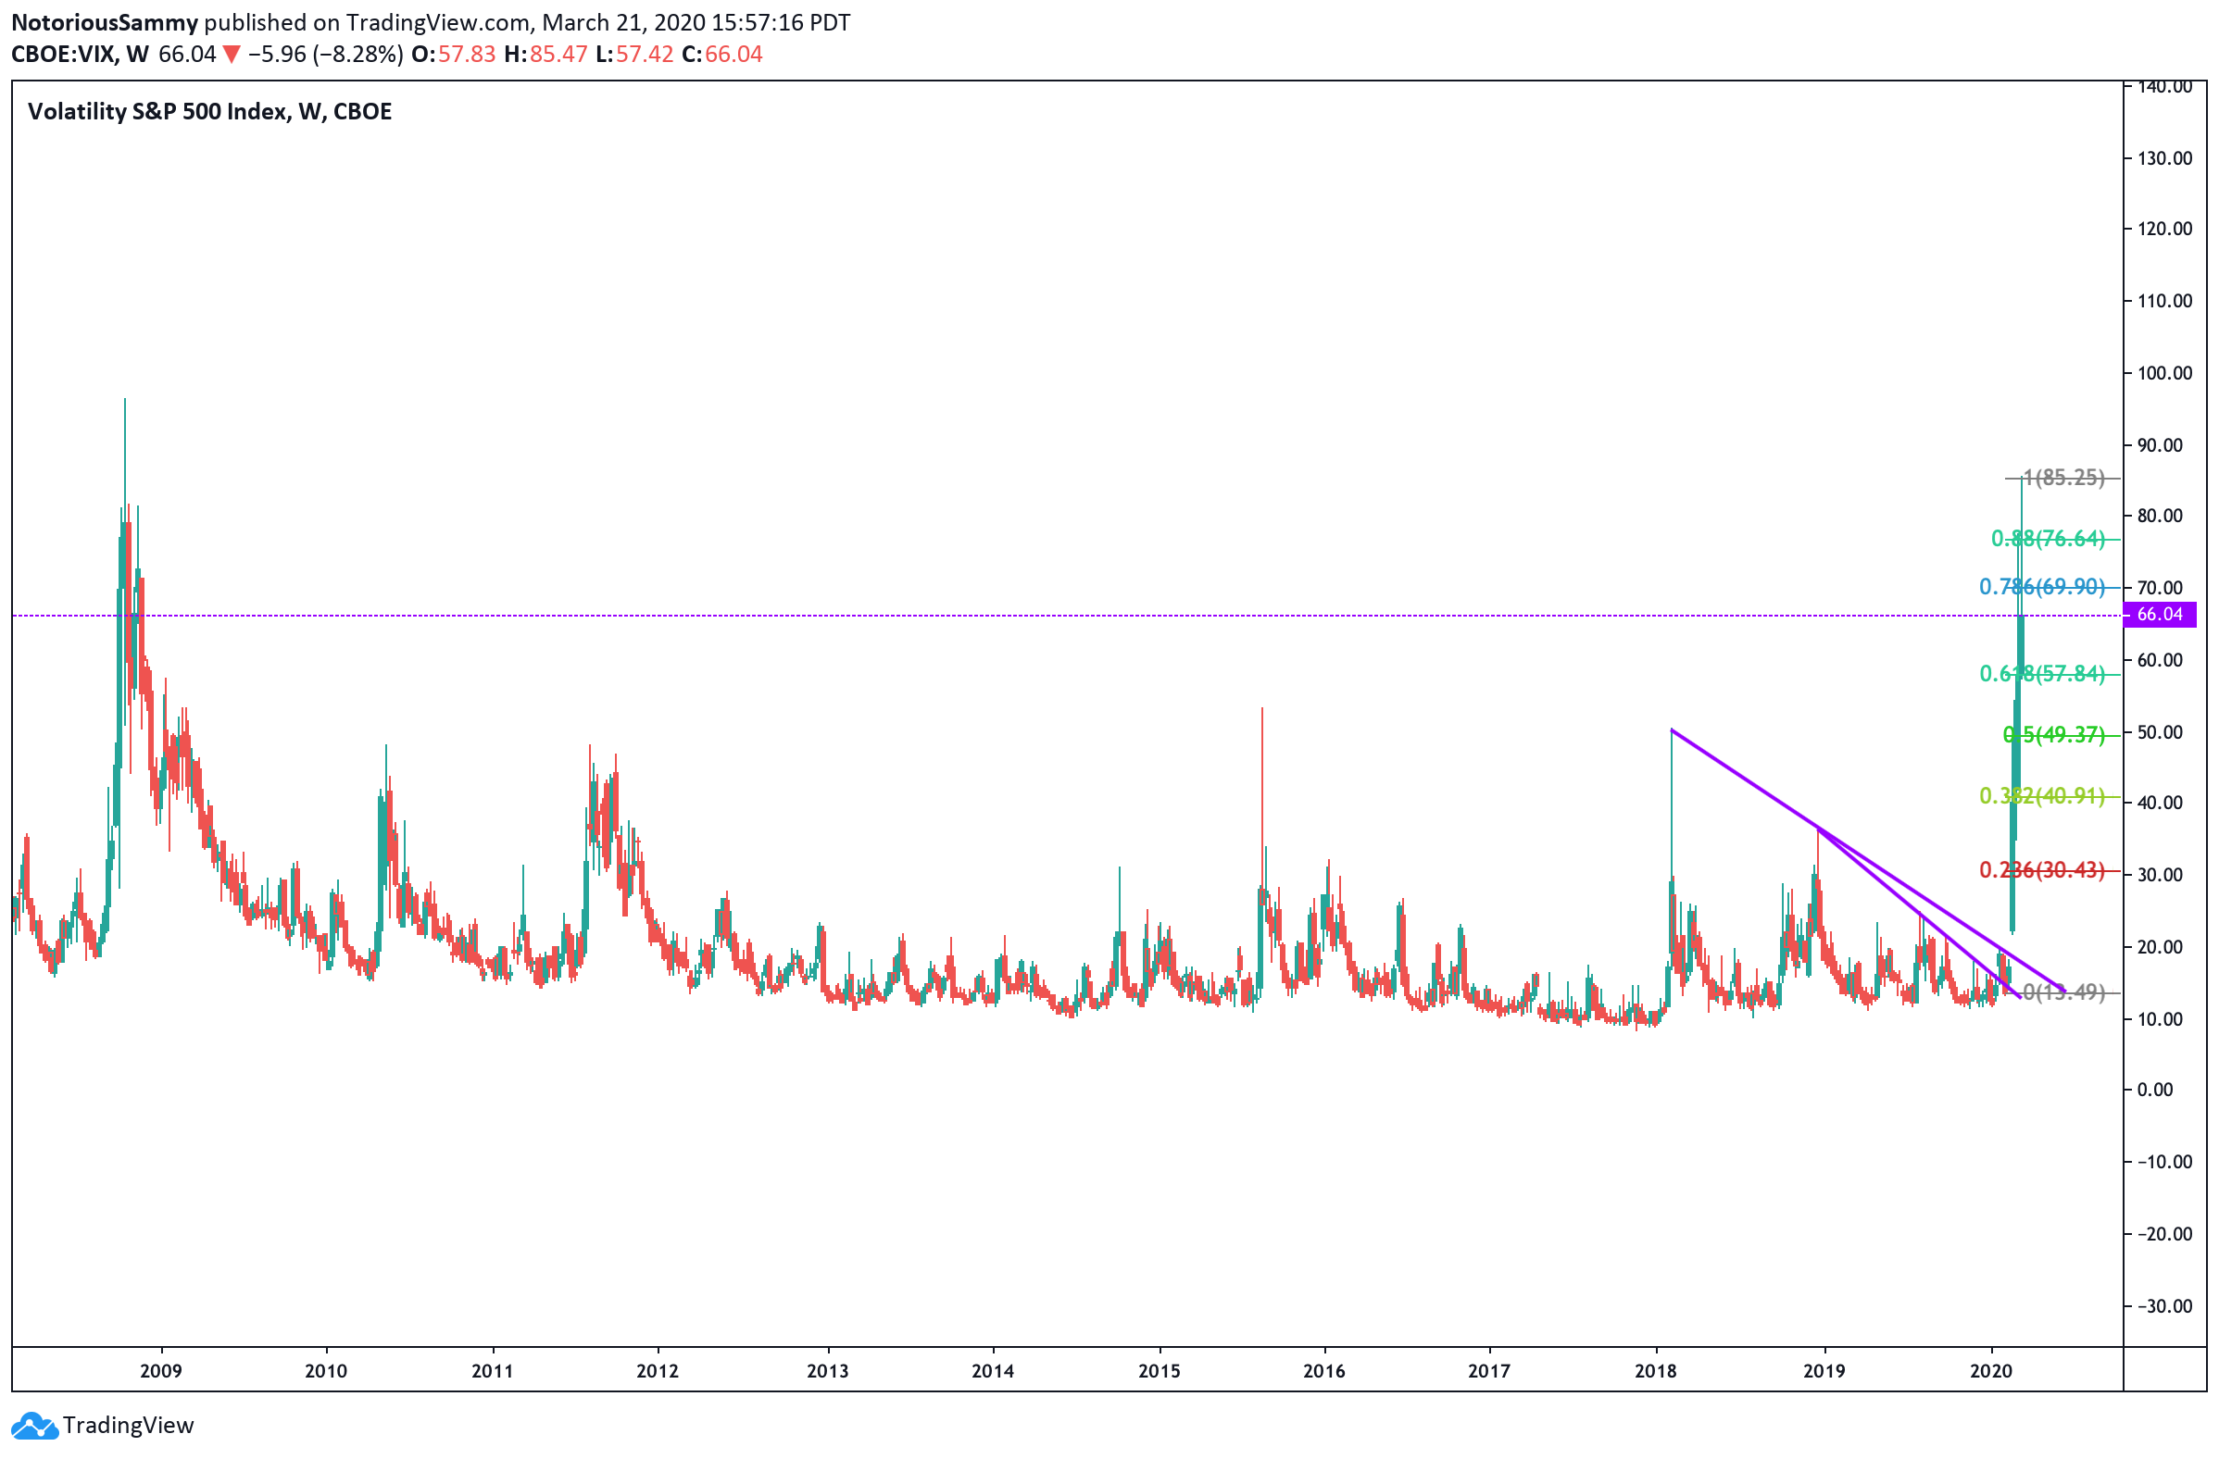Click the Fibonacci 0.618(57.84) level label

(2042, 674)
